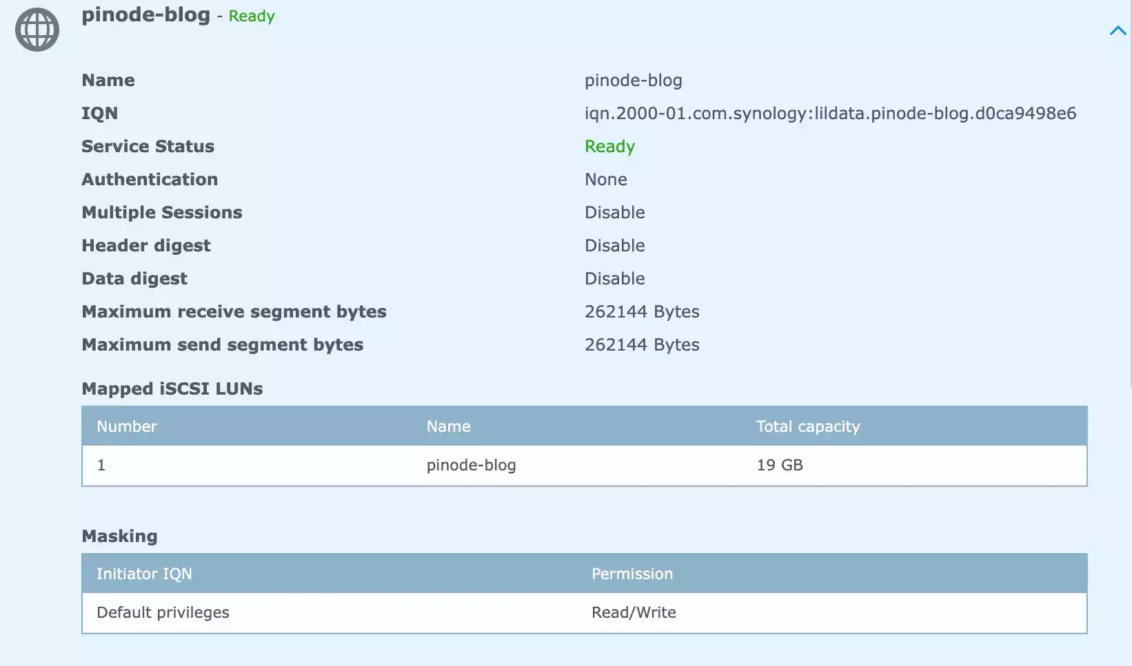
Task: Click the Initiator IQN column header
Action: point(144,574)
